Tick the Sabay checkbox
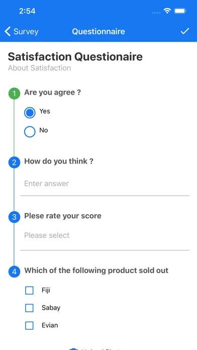 [x=29, y=308]
